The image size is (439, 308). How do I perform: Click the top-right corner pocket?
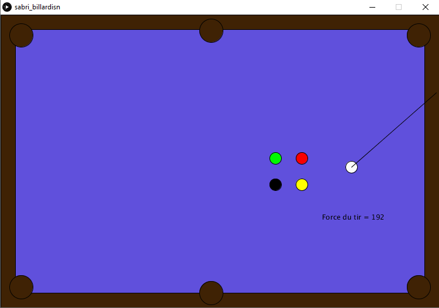coord(419,35)
